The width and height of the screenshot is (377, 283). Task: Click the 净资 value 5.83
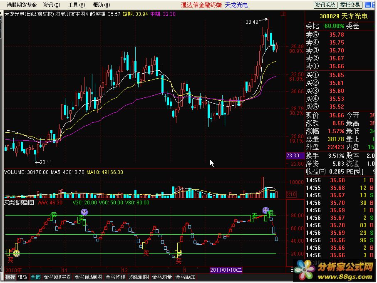[338, 164]
